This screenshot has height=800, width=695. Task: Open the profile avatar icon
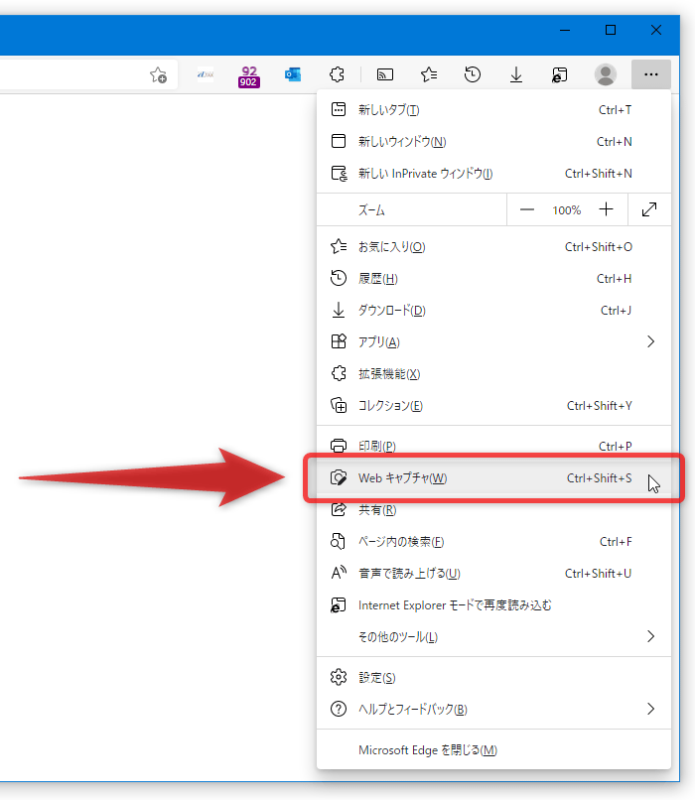(606, 74)
